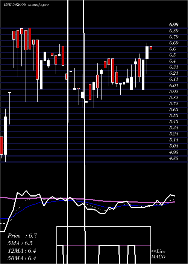This screenshot has width=188, height=264.
Task: Select the 5.24 price axis label
Action: coord(174,134)
